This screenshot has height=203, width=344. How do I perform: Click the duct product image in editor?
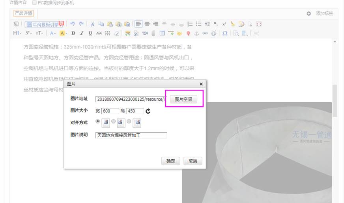click(x=257, y=153)
